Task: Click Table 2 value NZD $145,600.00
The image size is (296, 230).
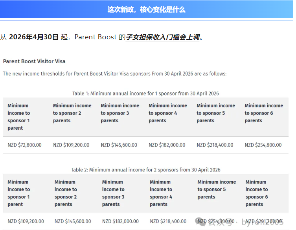Action: coord(73,221)
